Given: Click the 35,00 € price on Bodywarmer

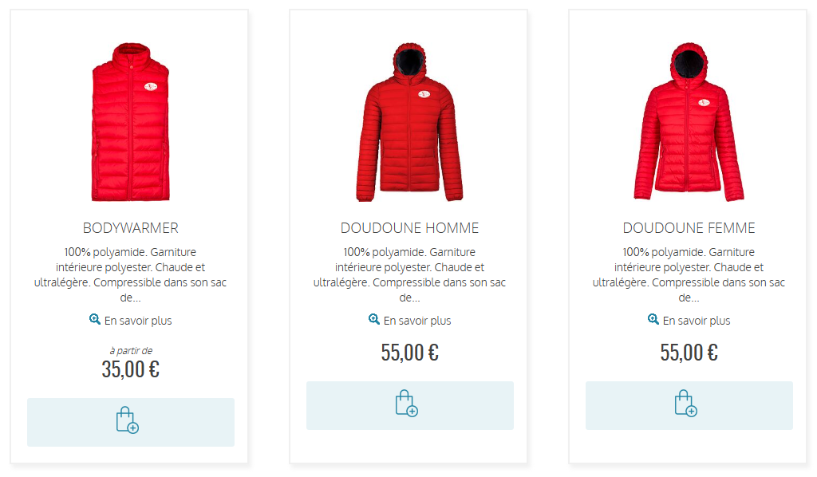Looking at the screenshot, I should 131,369.
